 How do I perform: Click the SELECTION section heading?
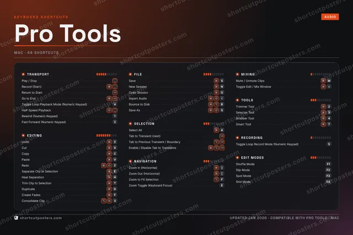point(144,124)
